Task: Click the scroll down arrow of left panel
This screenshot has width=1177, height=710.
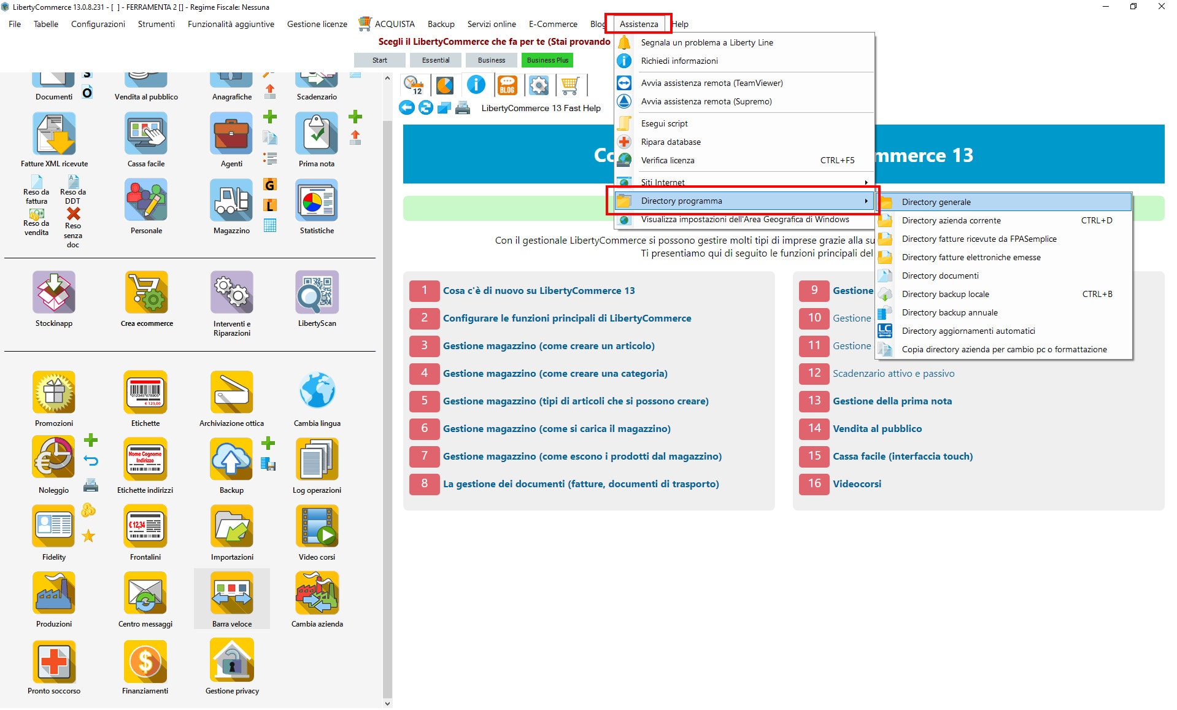Action: 387,703
